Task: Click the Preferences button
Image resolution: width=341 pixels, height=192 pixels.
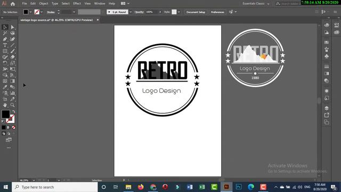Action: [x=217, y=12]
